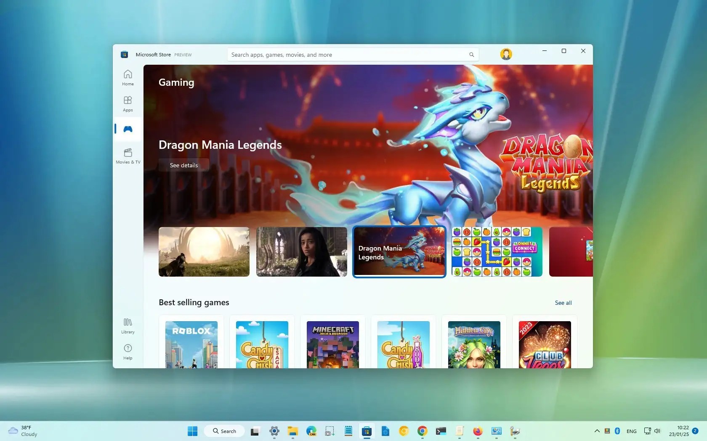The width and height of the screenshot is (707, 441).
Task: Select the Dragon Mania Legends carousel slide
Action: click(399, 252)
